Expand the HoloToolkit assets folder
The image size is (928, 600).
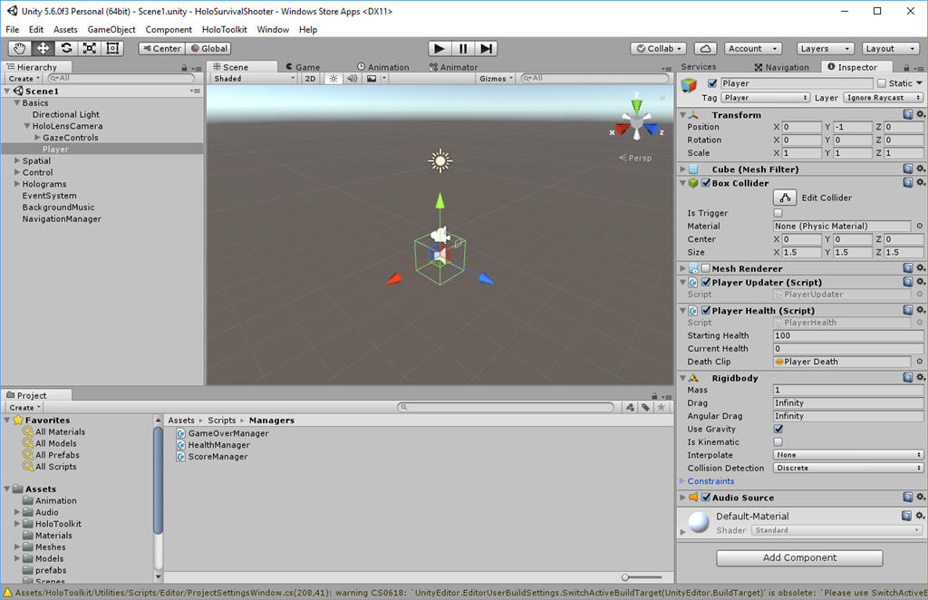coord(17,524)
